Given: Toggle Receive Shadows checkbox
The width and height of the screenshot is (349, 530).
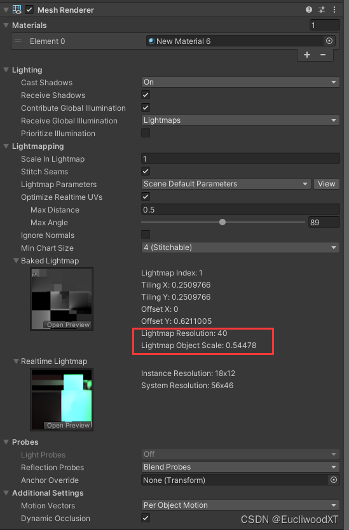Looking at the screenshot, I should pos(146,95).
